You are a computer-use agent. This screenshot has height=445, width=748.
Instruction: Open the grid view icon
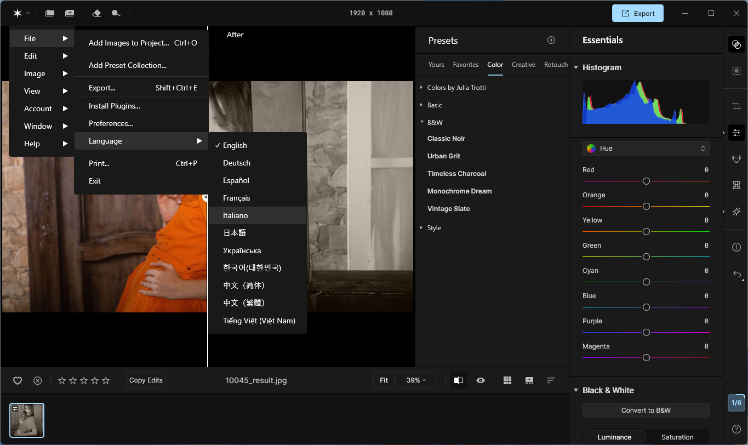point(507,380)
